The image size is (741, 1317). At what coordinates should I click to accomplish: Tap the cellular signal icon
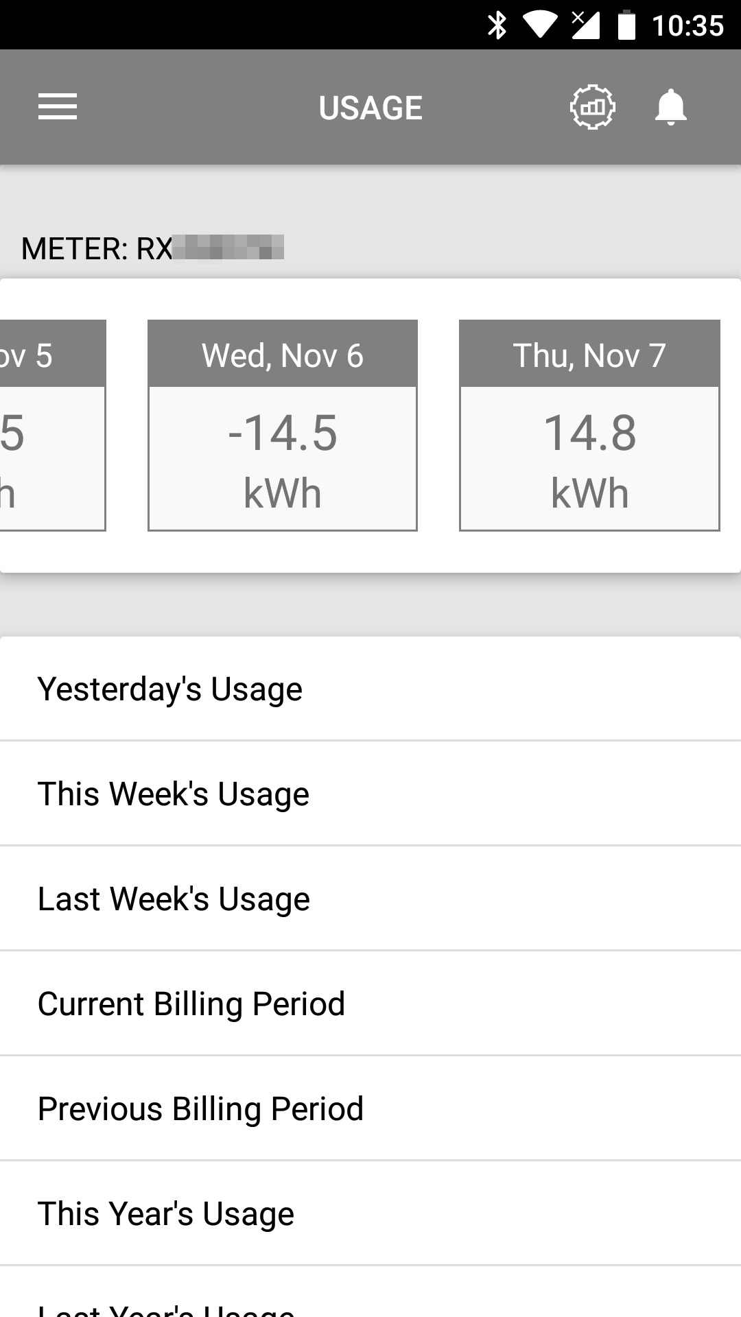click(585, 25)
